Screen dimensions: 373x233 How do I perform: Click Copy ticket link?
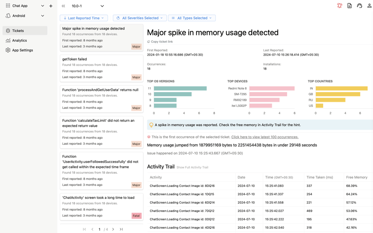tap(161, 42)
